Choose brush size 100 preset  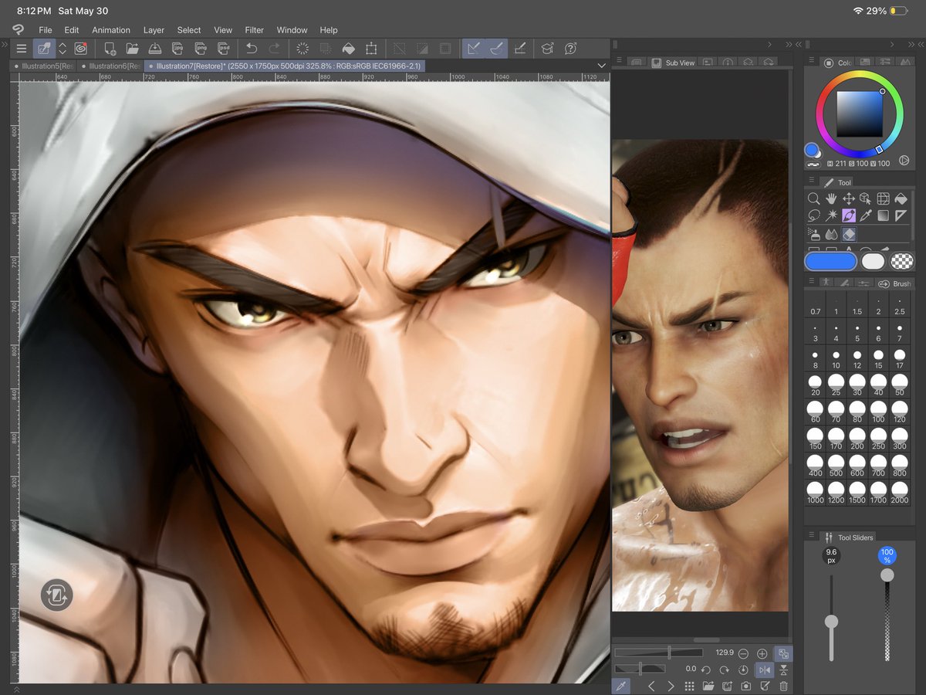[878, 411]
